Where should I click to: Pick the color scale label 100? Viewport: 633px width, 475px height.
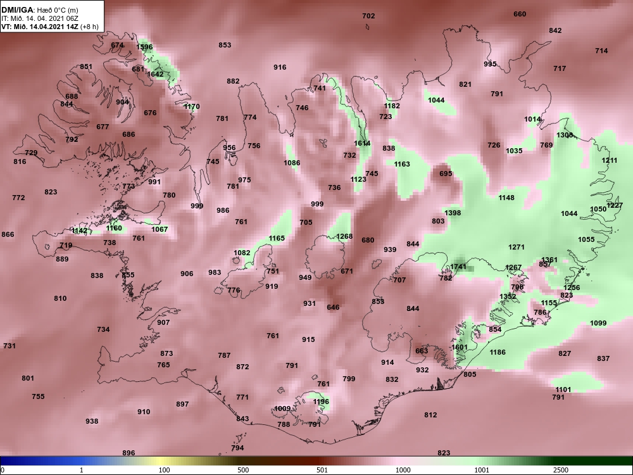(x=164, y=470)
